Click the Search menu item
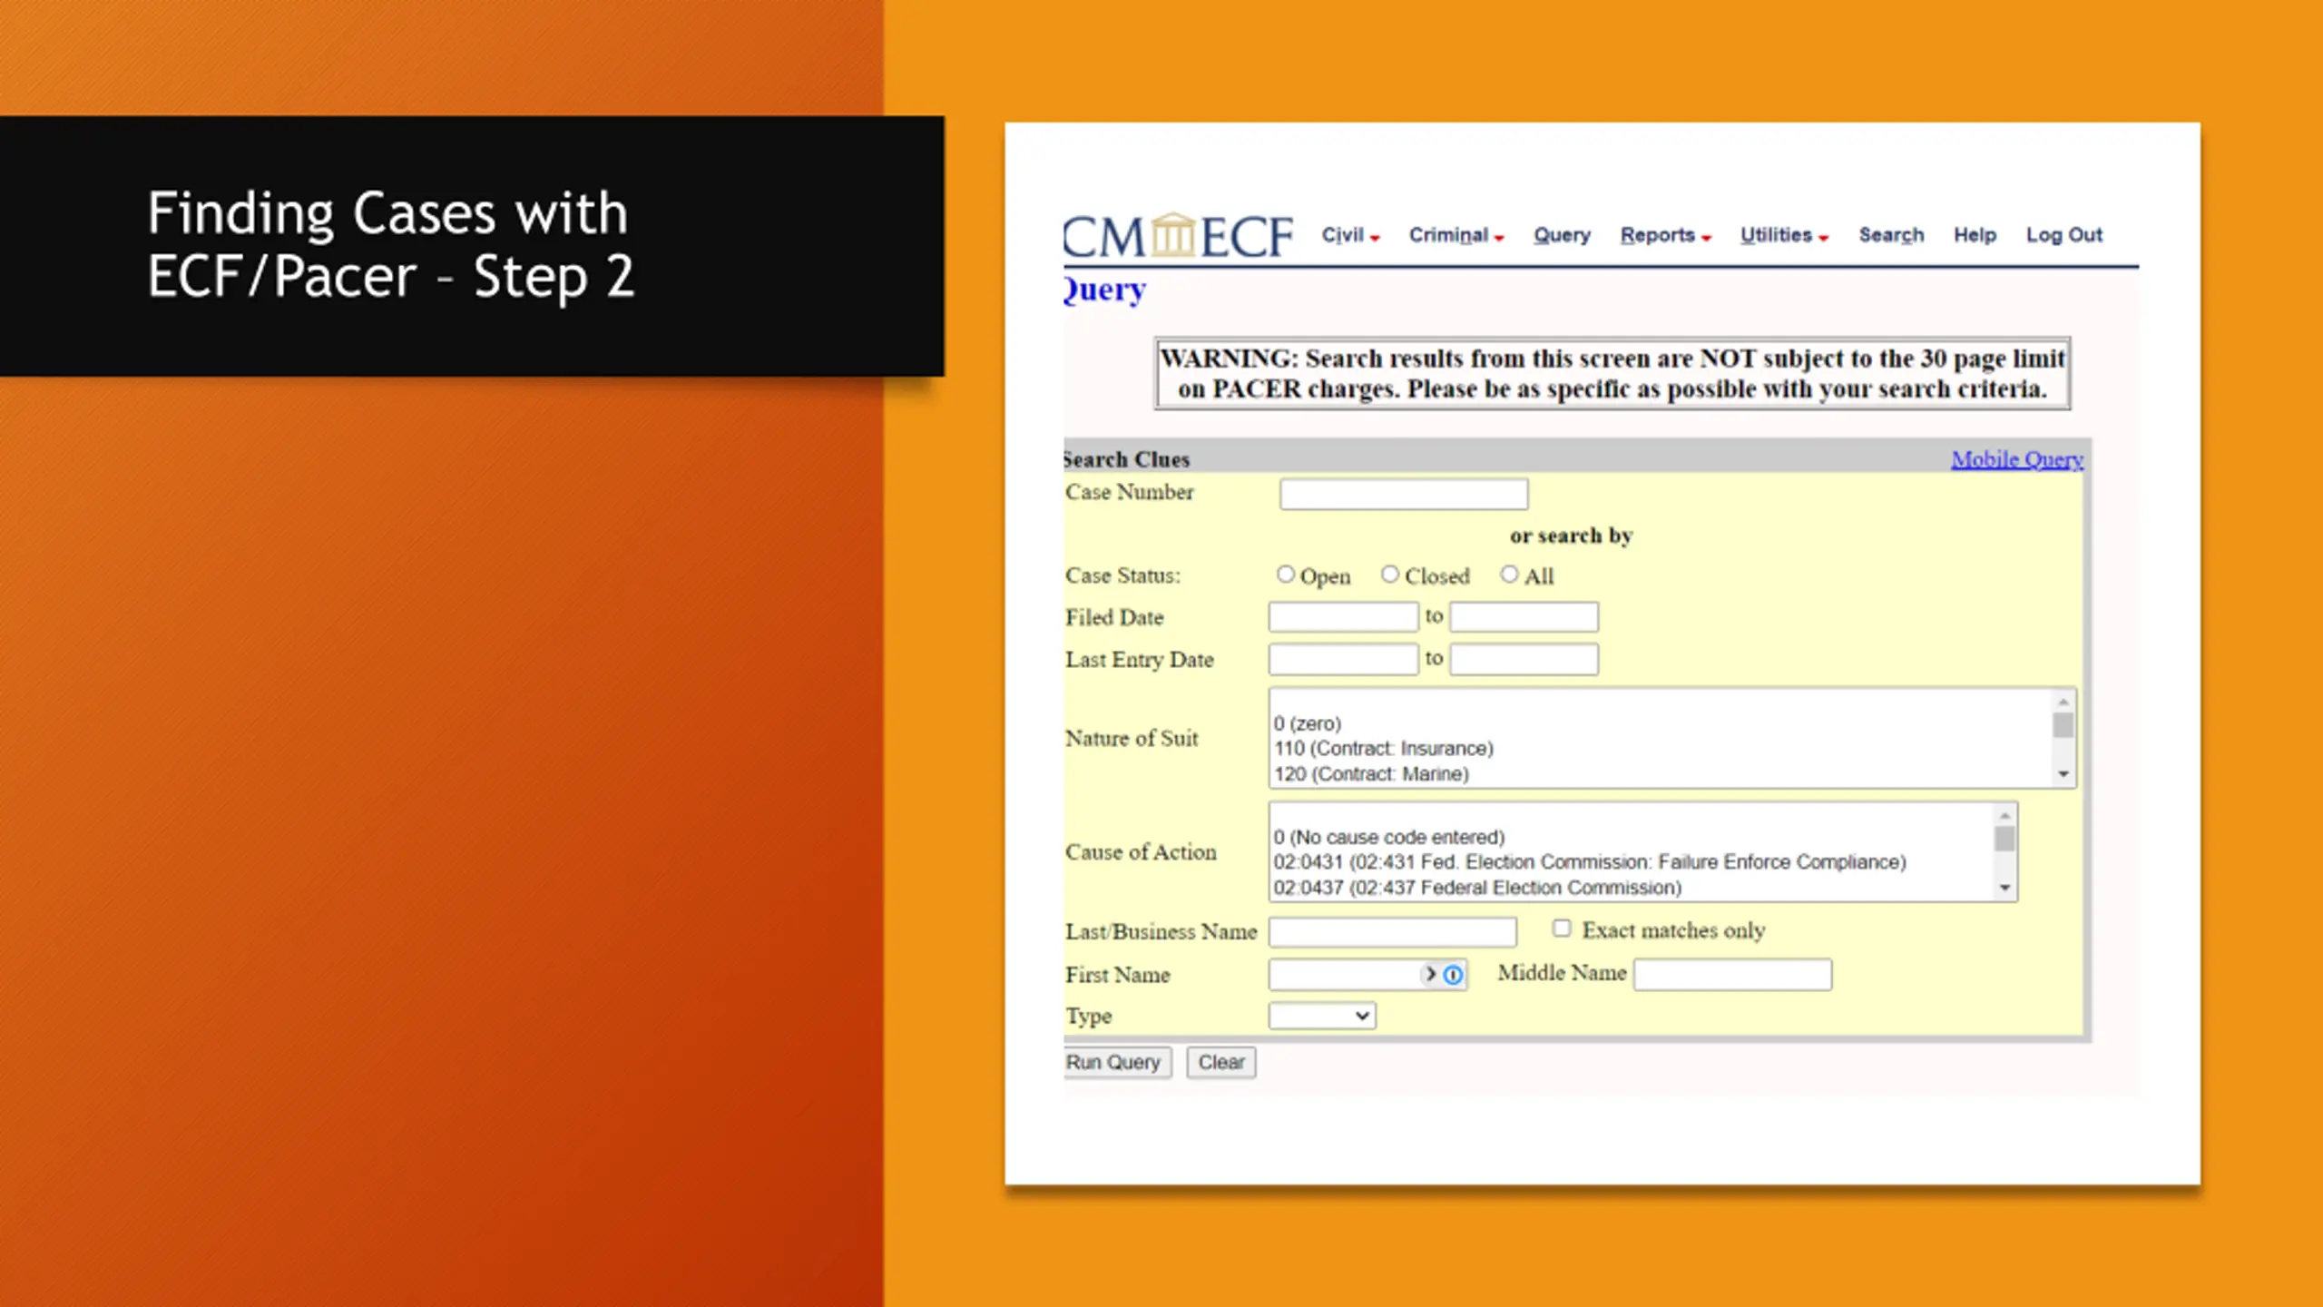 point(1891,235)
